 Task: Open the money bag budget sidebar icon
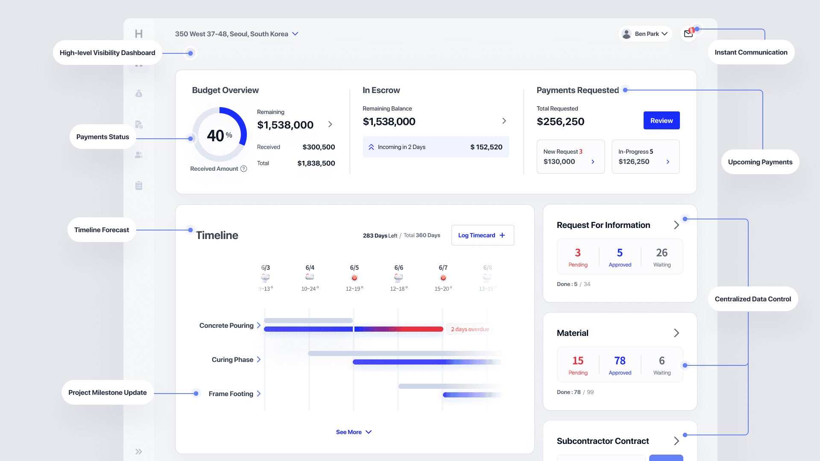139,93
